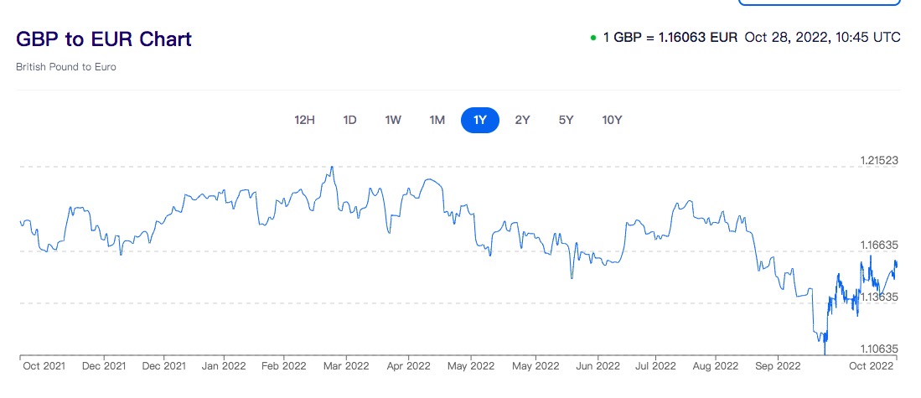This screenshot has height=398, width=921.
Task: Click the chart's highest peak point
Action: 333,167
